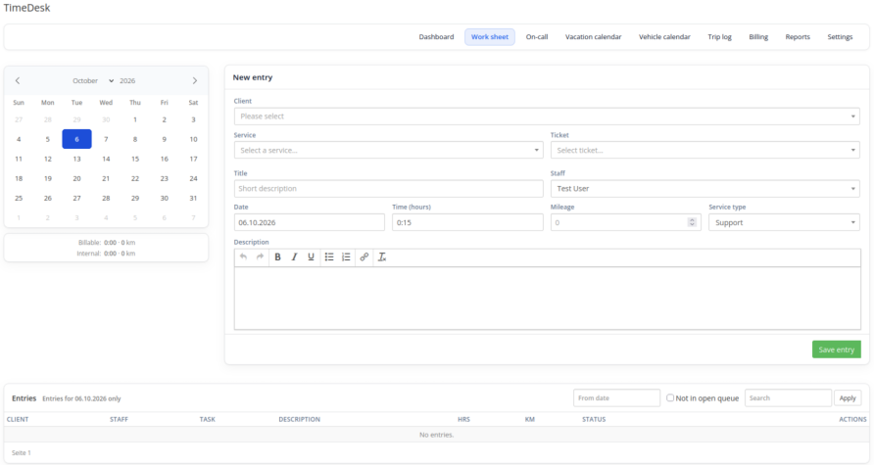Adjust the Mileage spinner arrows
This screenshot has height=465, width=874.
point(692,222)
